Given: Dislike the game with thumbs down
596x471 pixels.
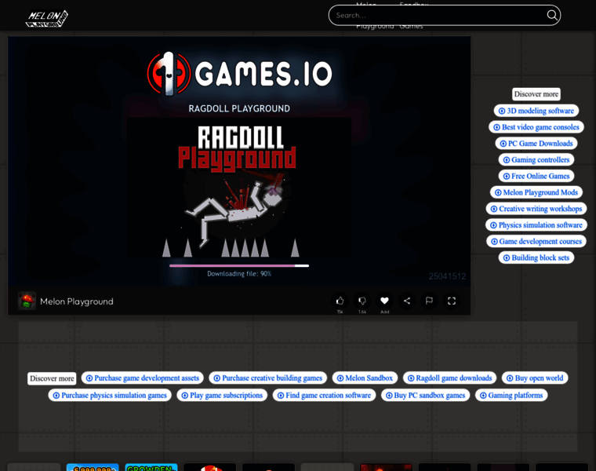Looking at the screenshot, I should pyautogui.click(x=362, y=301).
